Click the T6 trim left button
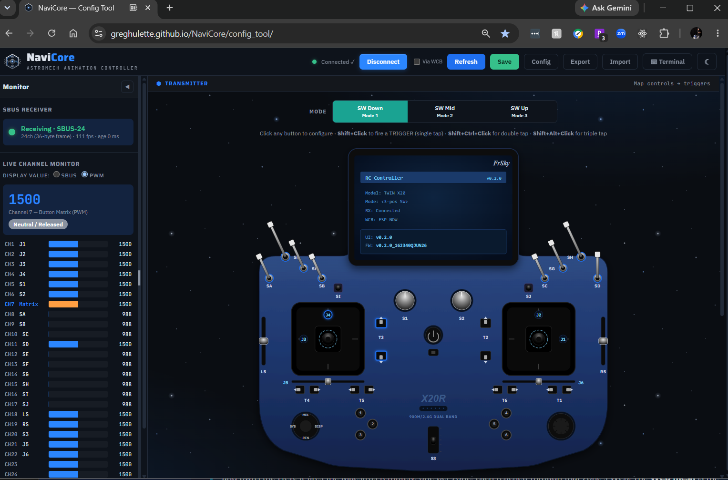Image resolution: width=728 pixels, height=480 pixels. (x=497, y=389)
